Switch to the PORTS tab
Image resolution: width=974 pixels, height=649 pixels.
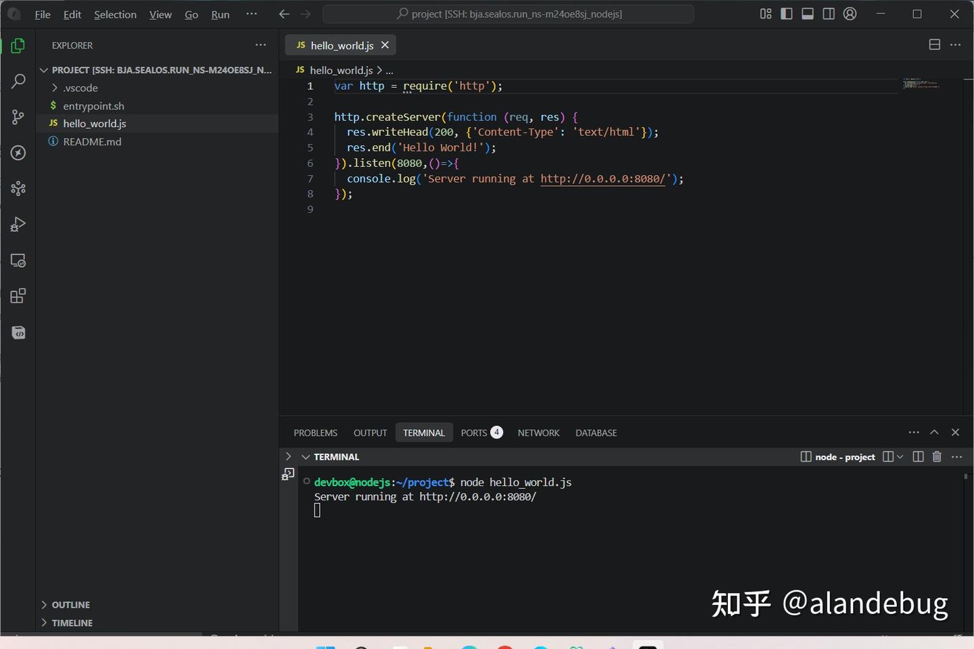click(x=473, y=433)
